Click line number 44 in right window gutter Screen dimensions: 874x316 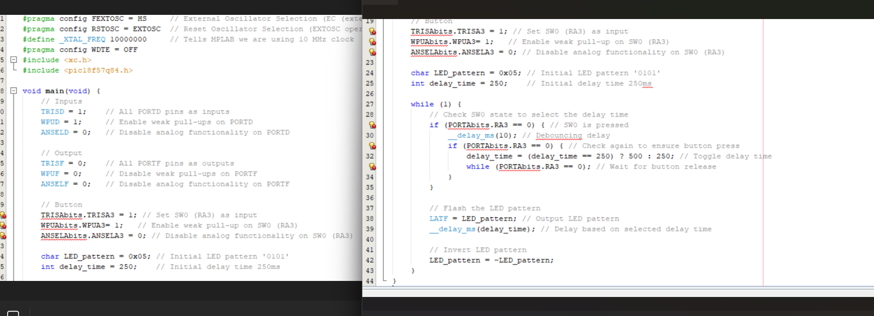[369, 281]
